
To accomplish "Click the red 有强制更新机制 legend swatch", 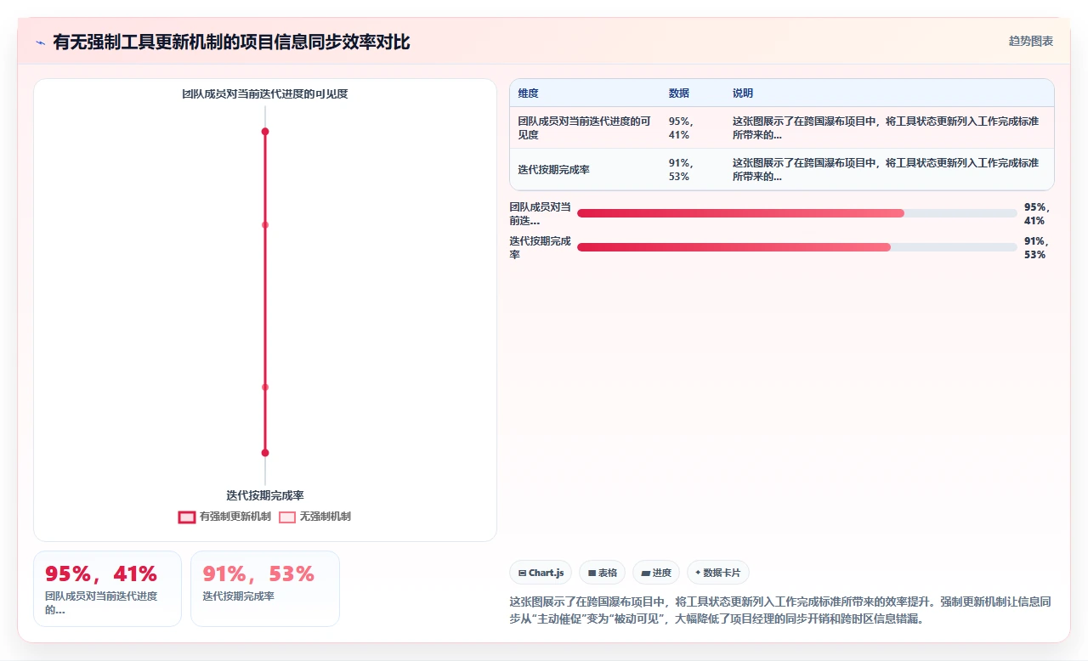I will coord(187,517).
